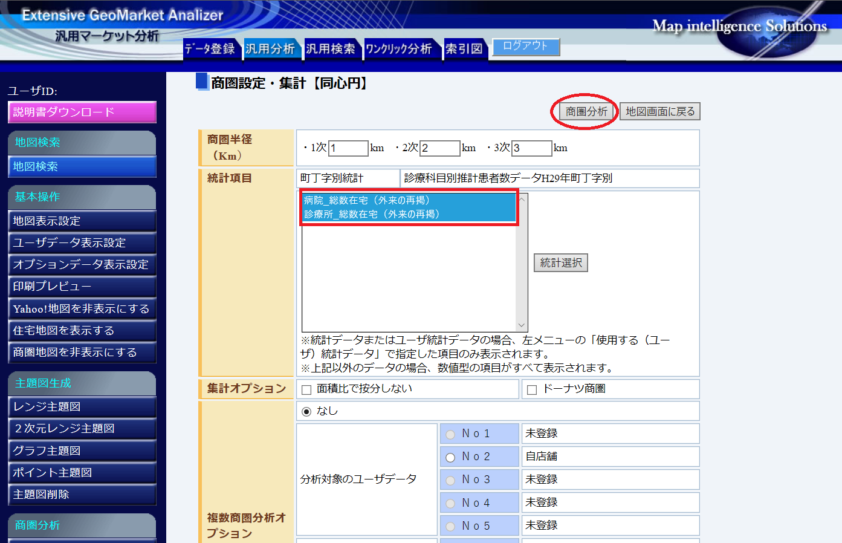Select 住宅地図を表示する
Image resolution: width=842 pixels, height=543 pixels.
click(x=82, y=330)
